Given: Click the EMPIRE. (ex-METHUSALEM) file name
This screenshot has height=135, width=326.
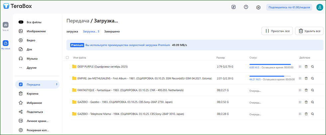Looking at the screenshot, I should pos(144,78).
